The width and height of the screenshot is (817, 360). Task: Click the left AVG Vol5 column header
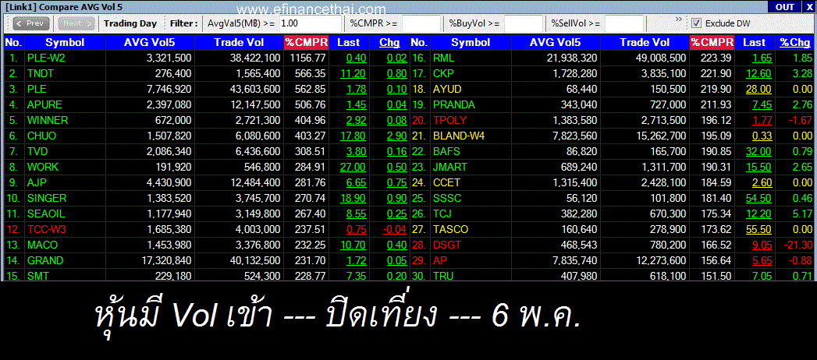click(151, 43)
